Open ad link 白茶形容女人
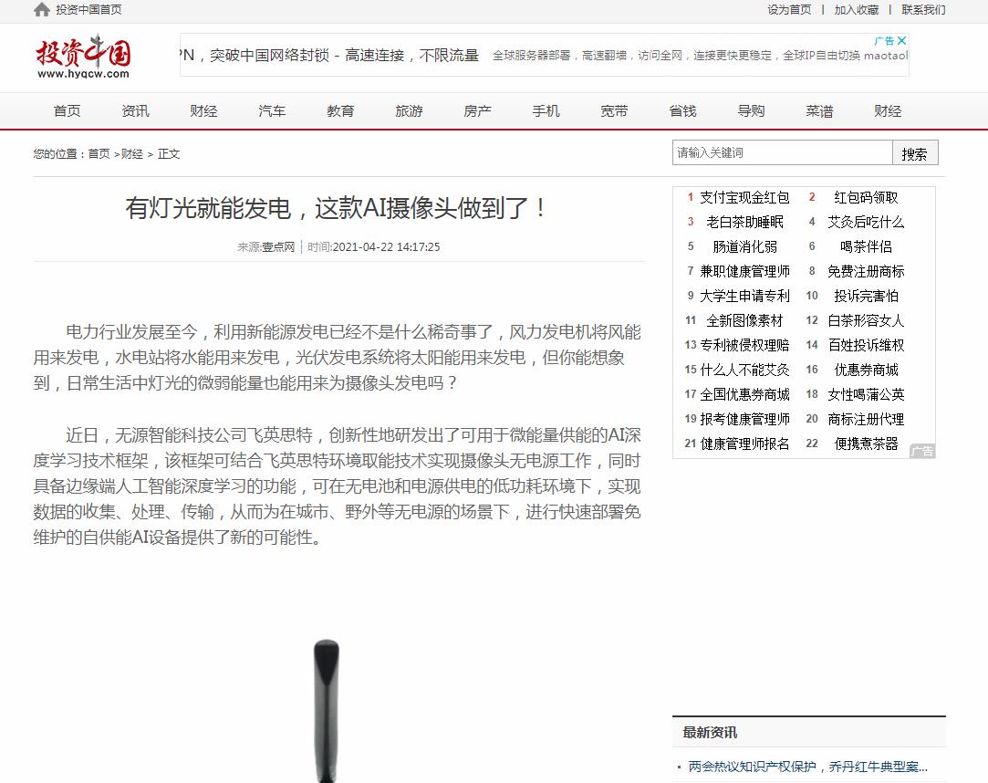The height and width of the screenshot is (783, 988). (866, 320)
